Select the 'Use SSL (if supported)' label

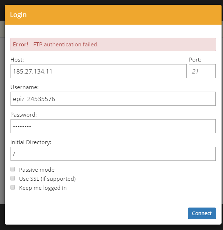point(48,179)
